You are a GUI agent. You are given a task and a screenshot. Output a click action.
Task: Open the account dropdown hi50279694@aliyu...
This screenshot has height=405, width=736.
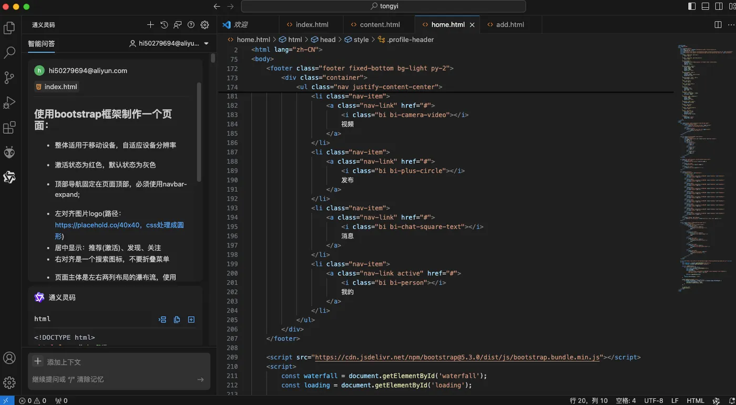click(x=169, y=44)
